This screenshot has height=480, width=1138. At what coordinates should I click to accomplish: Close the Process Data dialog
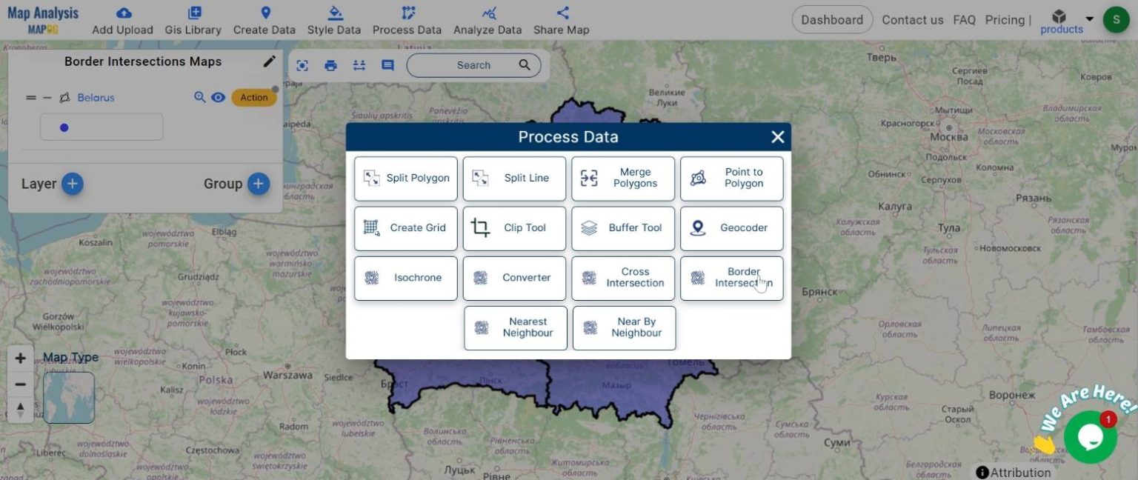[x=777, y=137]
